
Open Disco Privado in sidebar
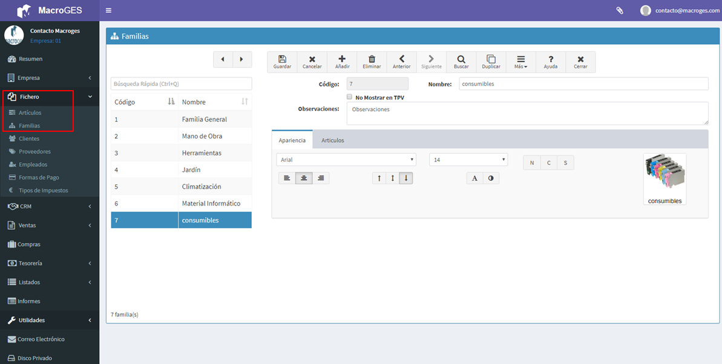tap(49, 357)
